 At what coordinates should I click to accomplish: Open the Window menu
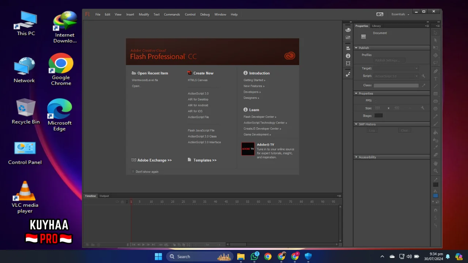click(220, 14)
